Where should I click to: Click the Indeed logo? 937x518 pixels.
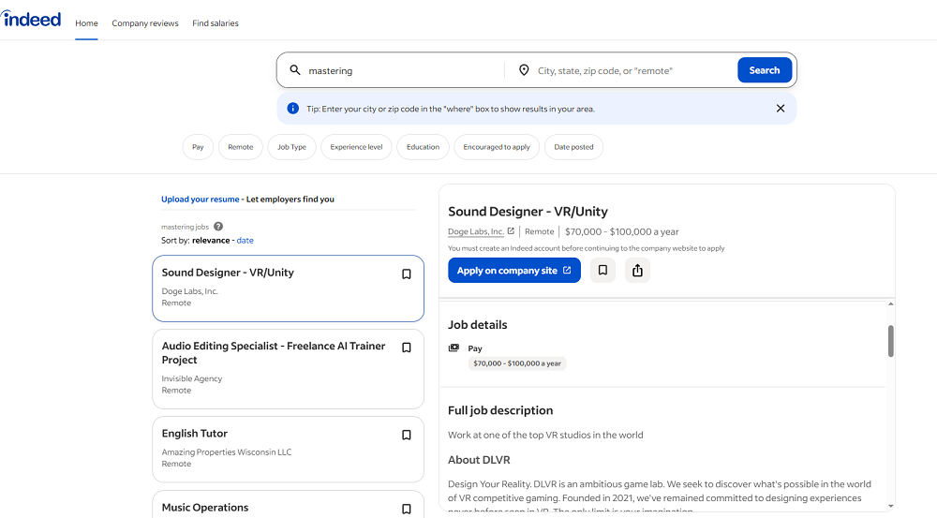pos(31,19)
